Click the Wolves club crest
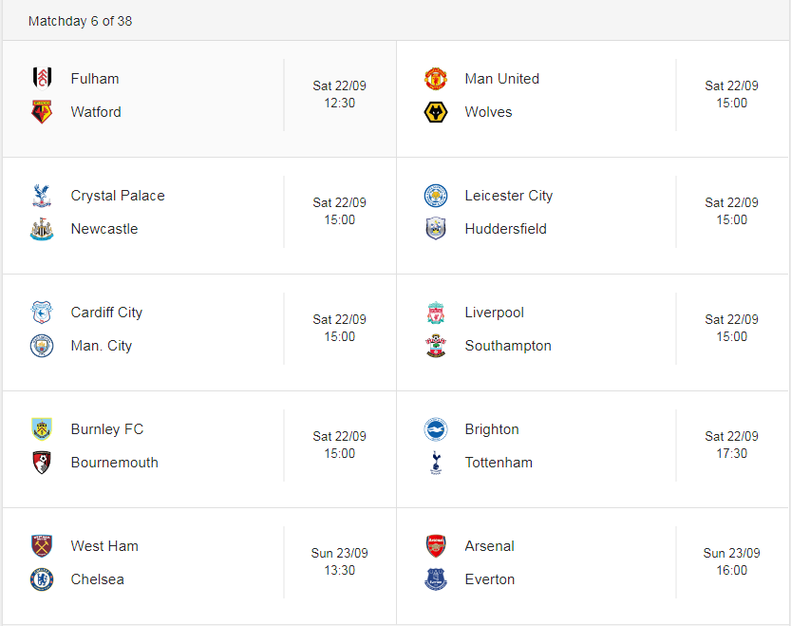 tap(436, 111)
